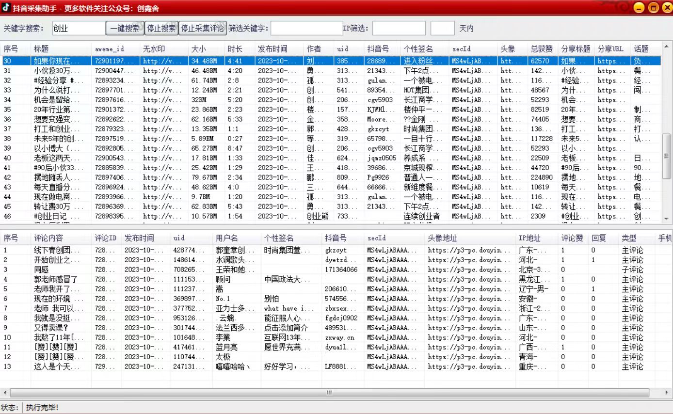Click the horizontal scrollbar below the comment table
This screenshot has height=414, width=673.
pyautogui.click(x=328, y=392)
